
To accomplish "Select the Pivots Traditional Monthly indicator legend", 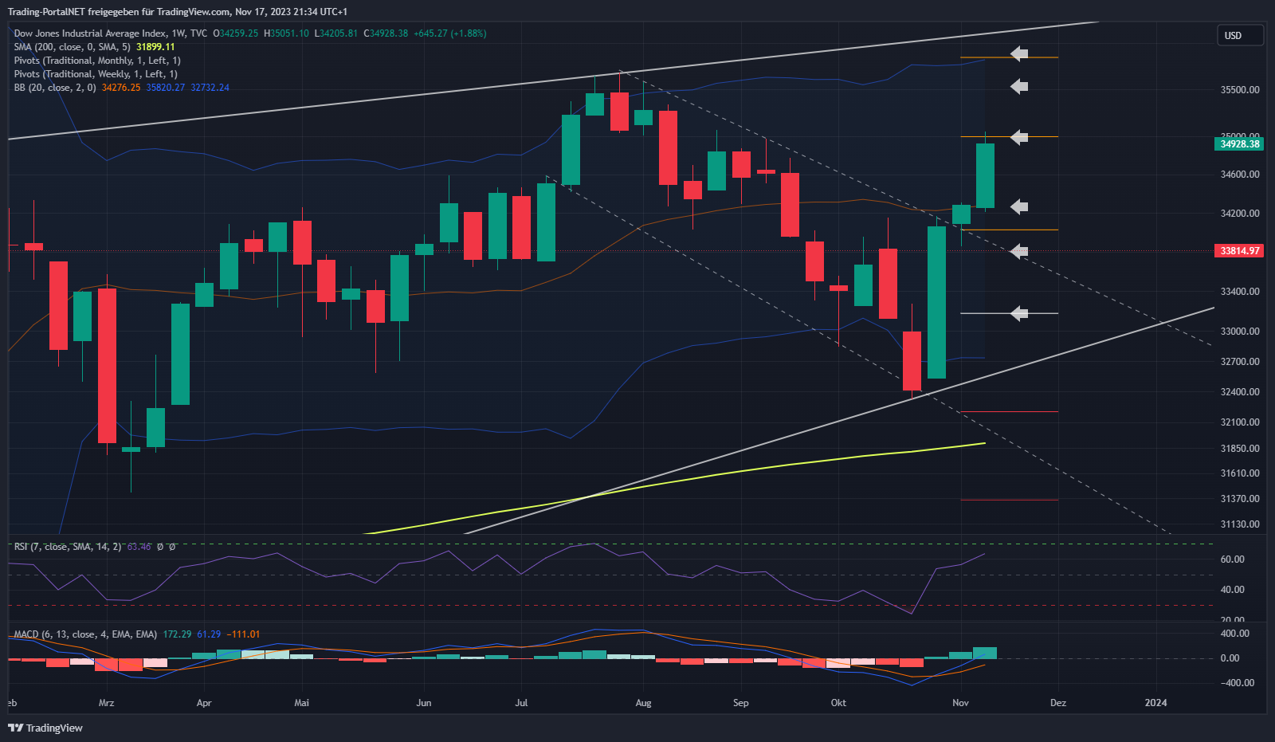I will point(97,61).
